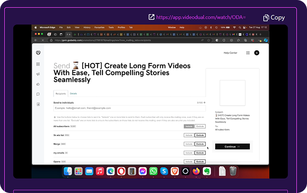Open Brave browser from the dock
Image resolution: width=307 pixels, height=193 pixels.
pyautogui.click(x=175, y=171)
